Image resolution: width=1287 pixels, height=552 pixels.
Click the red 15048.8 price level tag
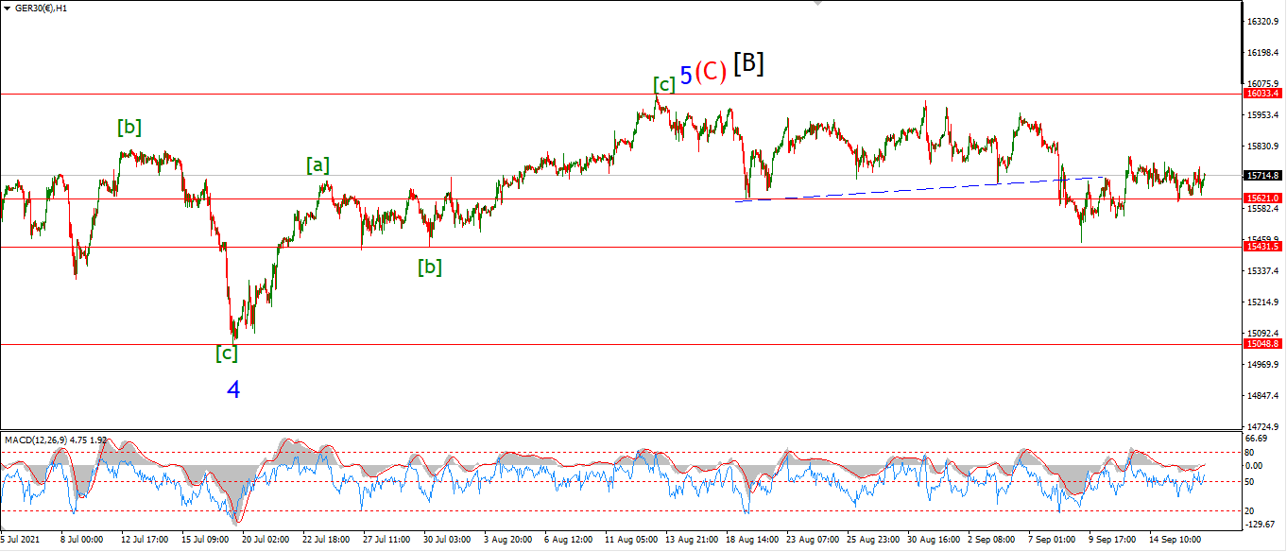pos(1263,344)
